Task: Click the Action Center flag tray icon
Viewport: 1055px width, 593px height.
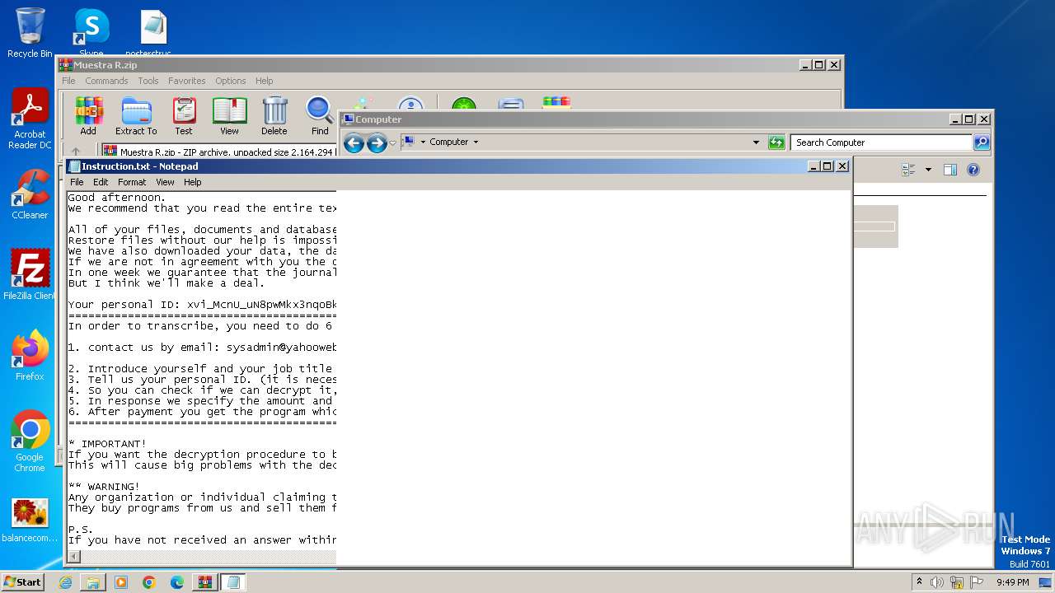Action: (x=977, y=582)
